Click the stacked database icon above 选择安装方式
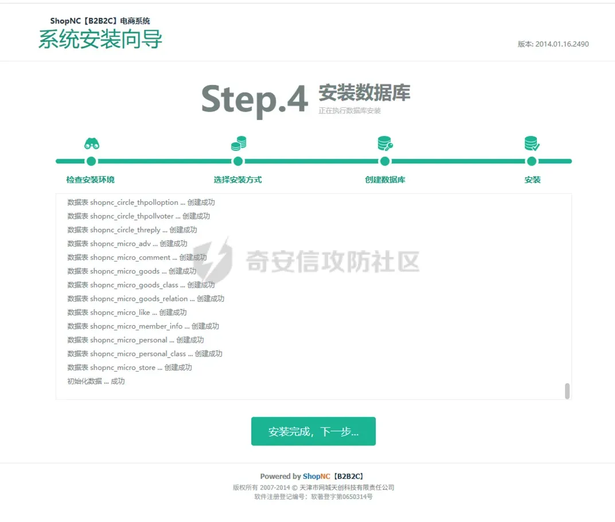The width and height of the screenshot is (615, 522). (238, 143)
